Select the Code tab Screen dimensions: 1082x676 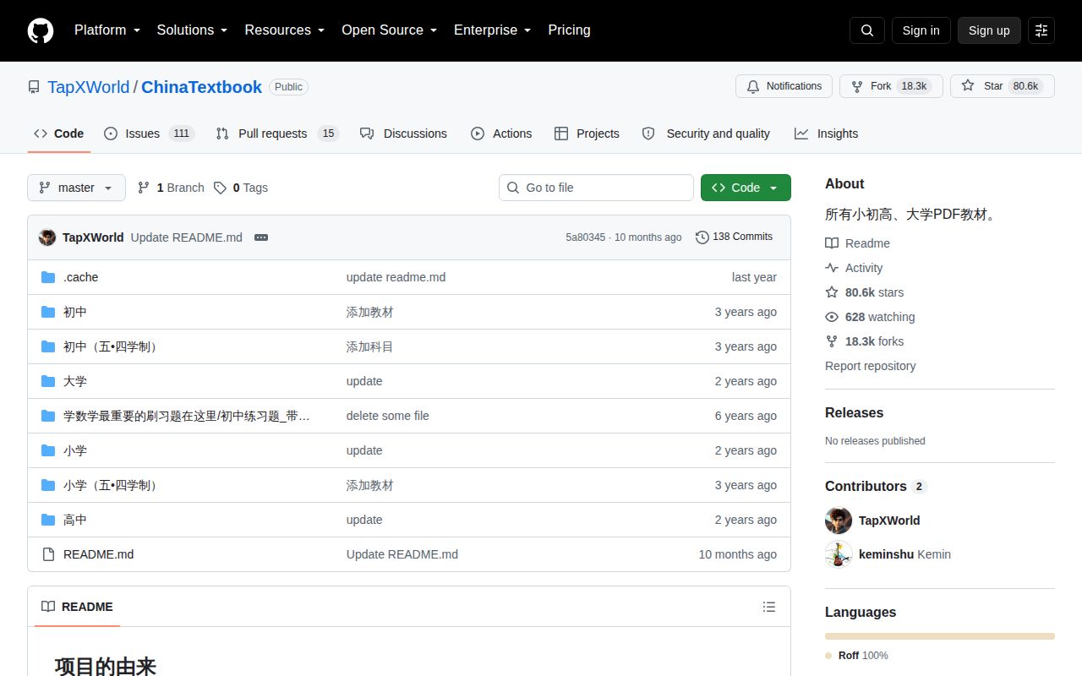tap(58, 134)
